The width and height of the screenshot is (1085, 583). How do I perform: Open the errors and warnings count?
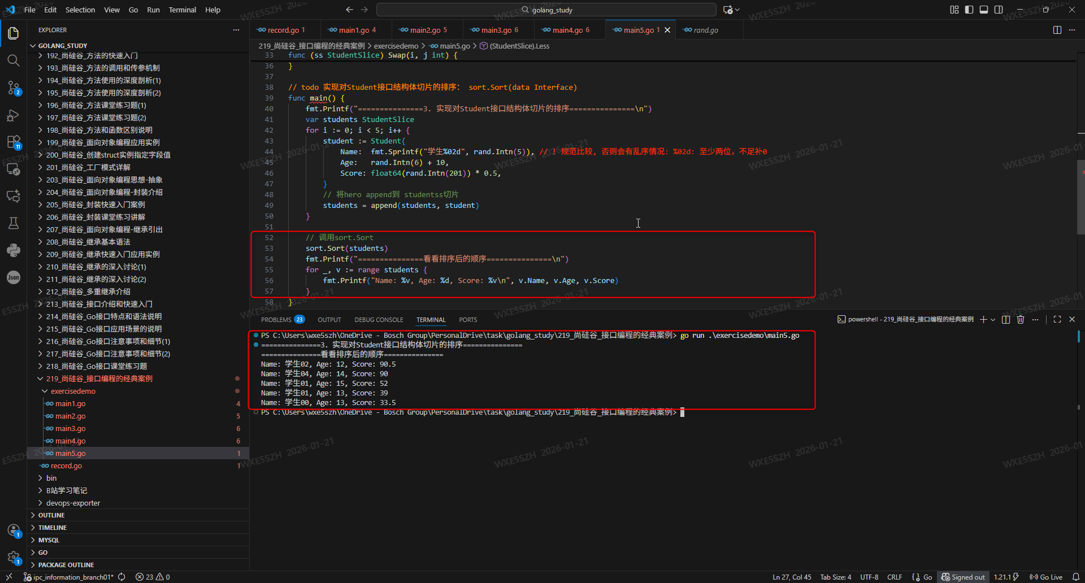tap(153, 577)
